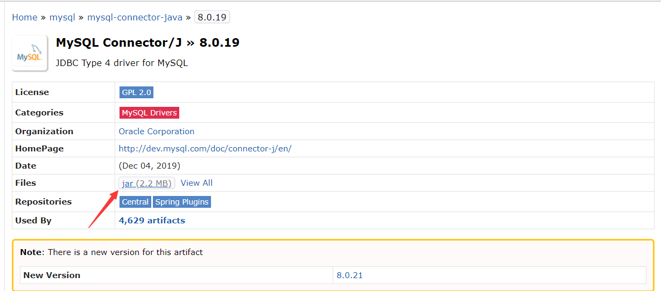
Task: Click the Repositories row label
Action: pyautogui.click(x=44, y=202)
